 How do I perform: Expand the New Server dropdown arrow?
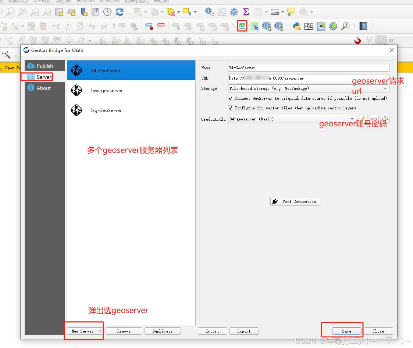pos(100,331)
